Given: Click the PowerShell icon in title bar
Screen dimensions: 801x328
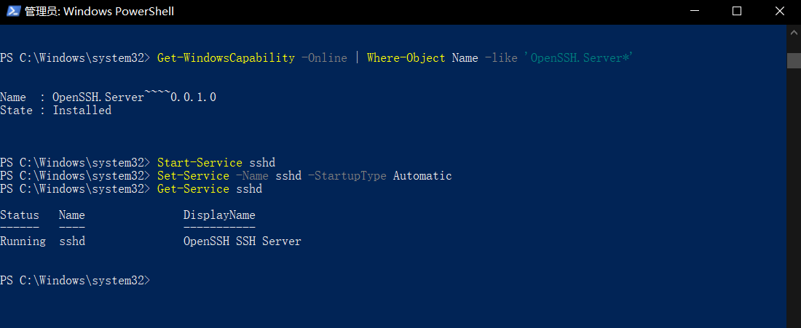Looking at the screenshot, I should pos(13,11).
